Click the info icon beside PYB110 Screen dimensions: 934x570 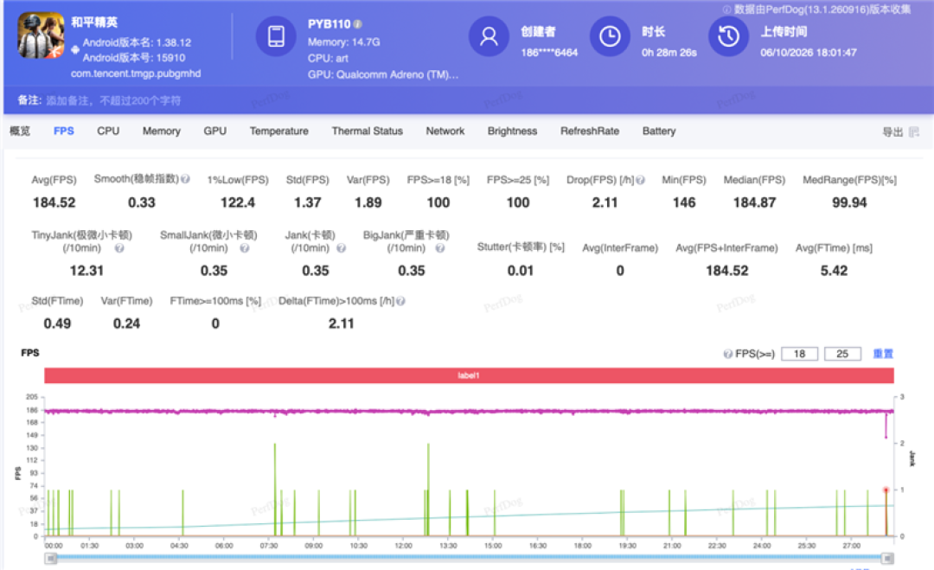coord(357,24)
